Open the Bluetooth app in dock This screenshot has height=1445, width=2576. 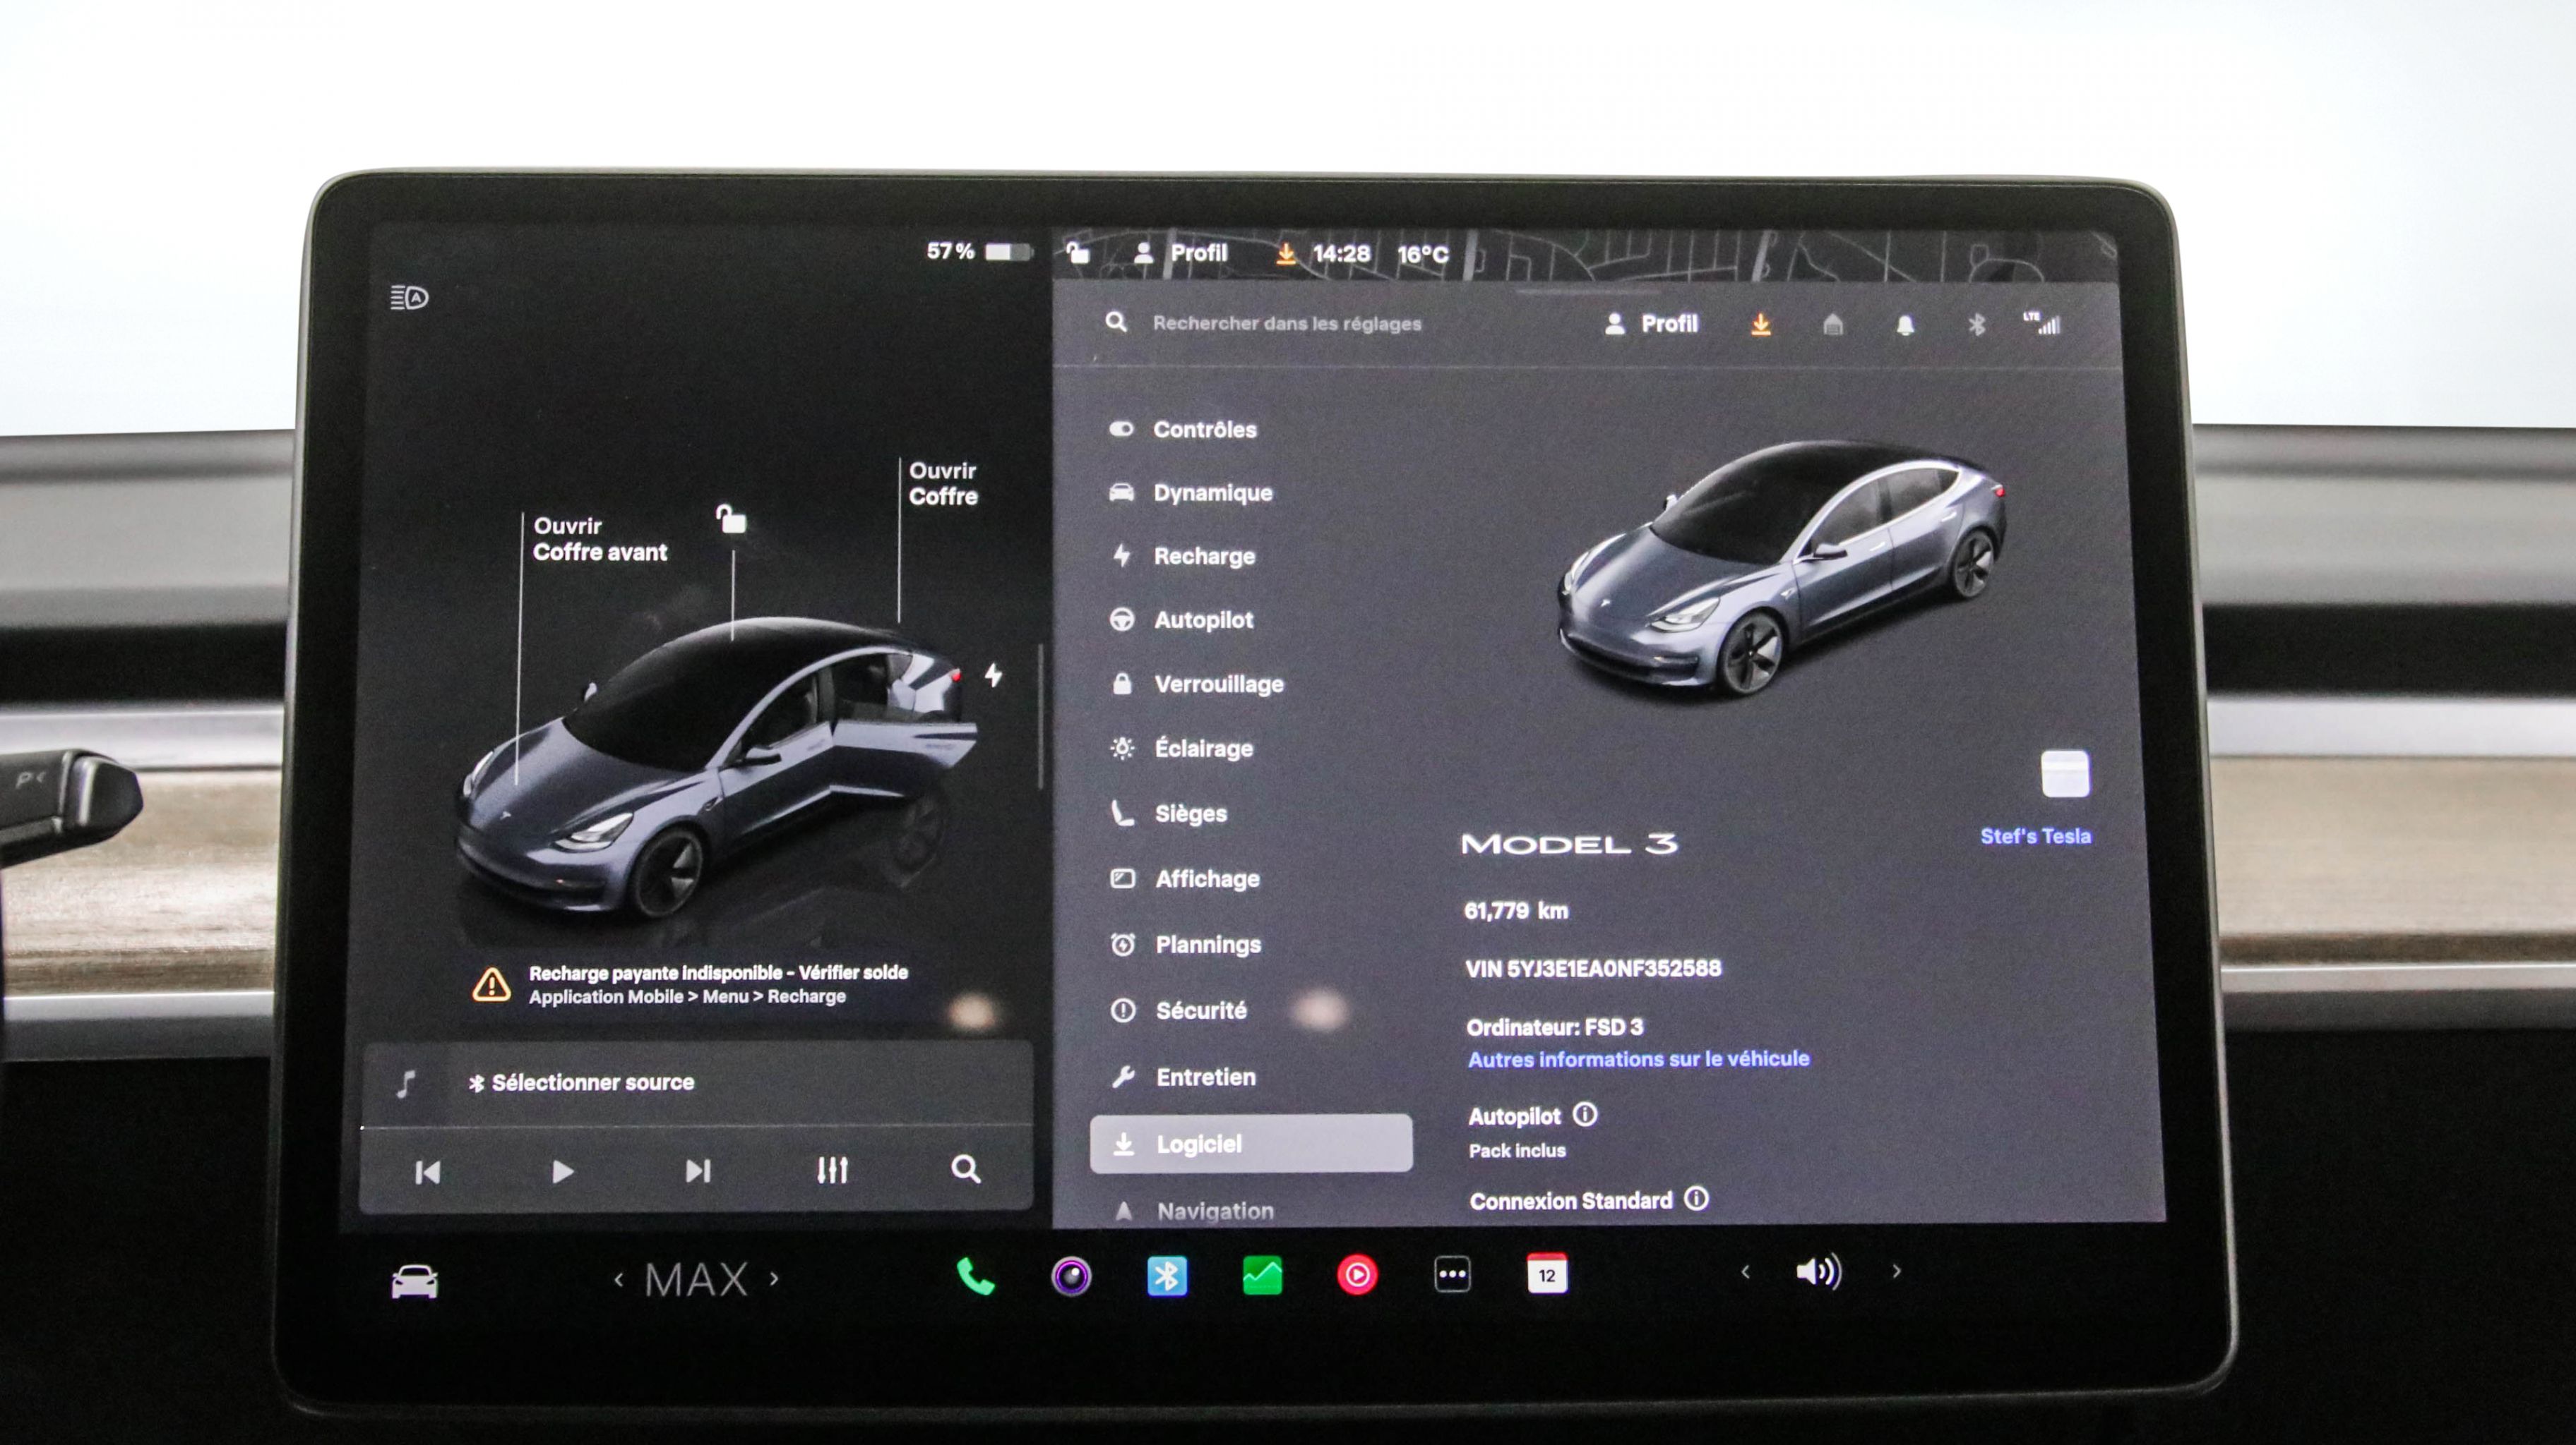pos(1166,1276)
